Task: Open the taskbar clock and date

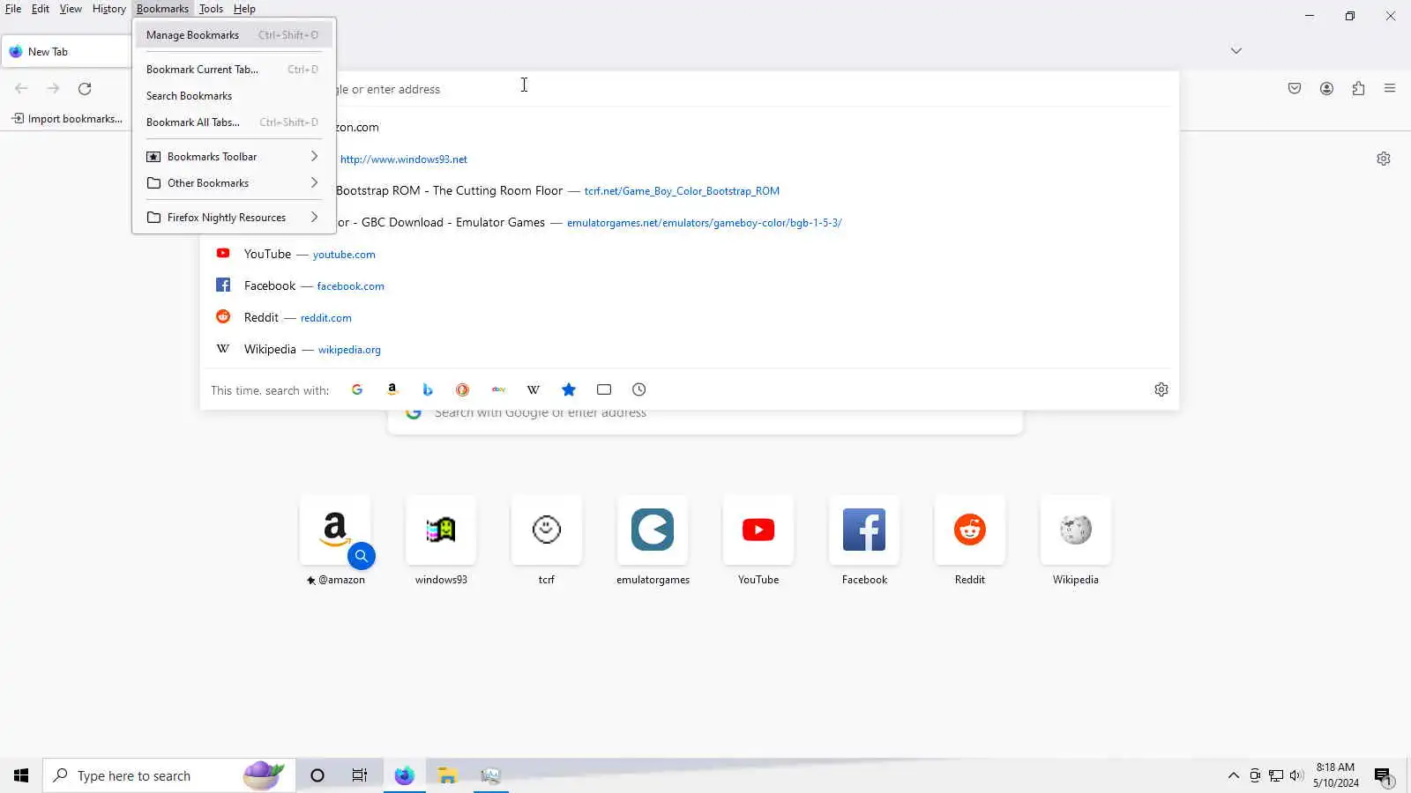Action: pos(1335,775)
